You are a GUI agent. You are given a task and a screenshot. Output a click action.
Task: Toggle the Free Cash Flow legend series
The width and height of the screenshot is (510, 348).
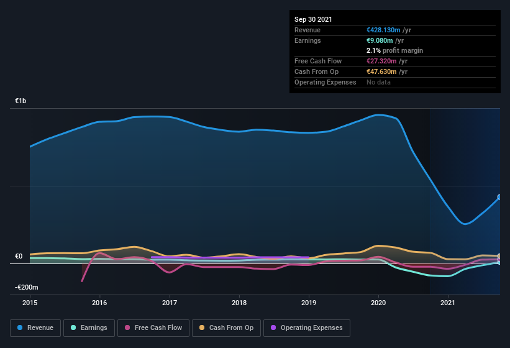click(x=153, y=328)
